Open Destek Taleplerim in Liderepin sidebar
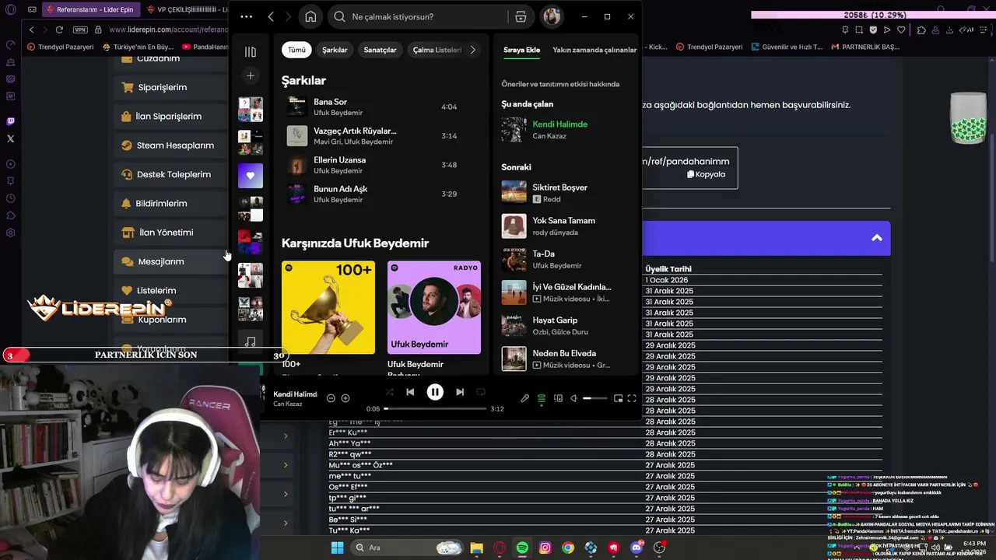 pos(171,174)
